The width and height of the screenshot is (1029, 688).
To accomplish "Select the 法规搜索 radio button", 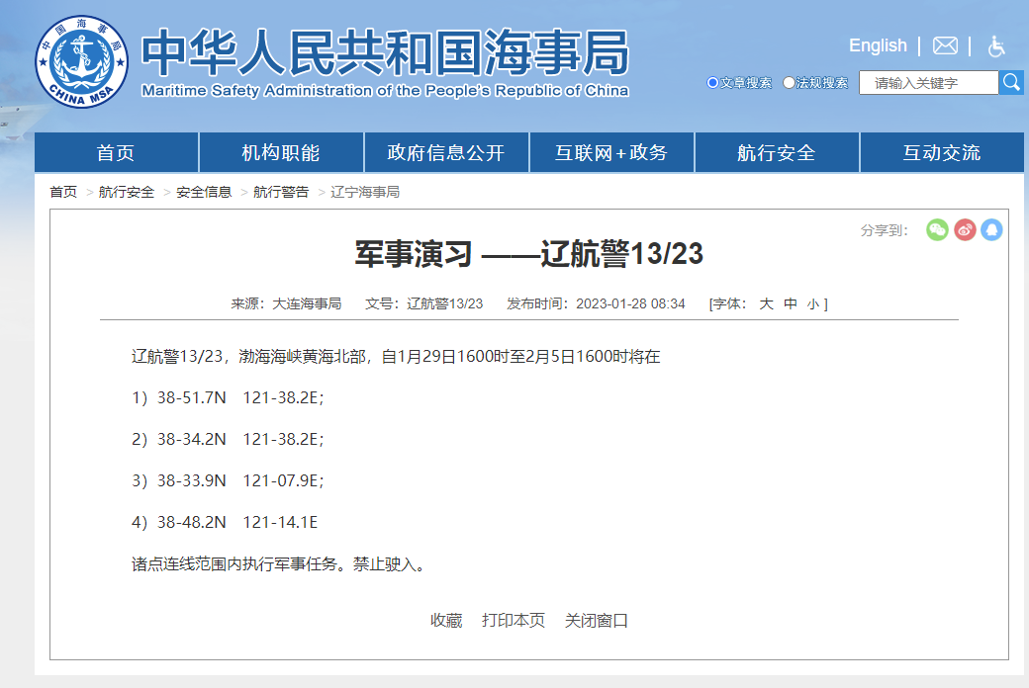I will pyautogui.click(x=789, y=83).
